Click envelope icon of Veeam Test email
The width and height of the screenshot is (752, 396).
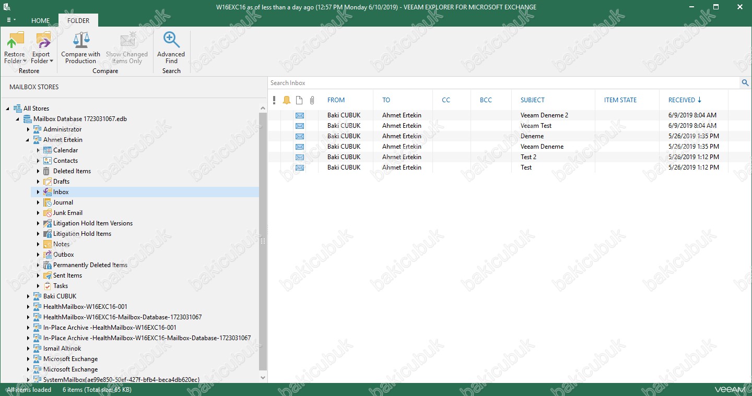[x=300, y=126]
